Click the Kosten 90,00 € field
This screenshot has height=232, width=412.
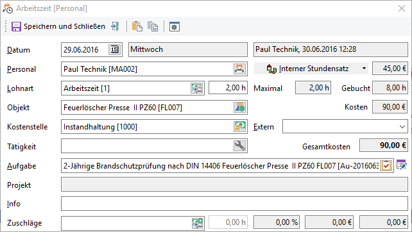click(390, 107)
